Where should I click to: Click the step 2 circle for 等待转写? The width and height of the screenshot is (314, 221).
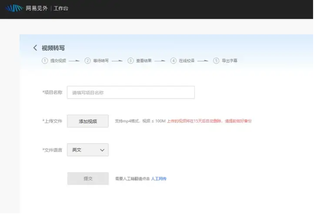tap(88, 60)
